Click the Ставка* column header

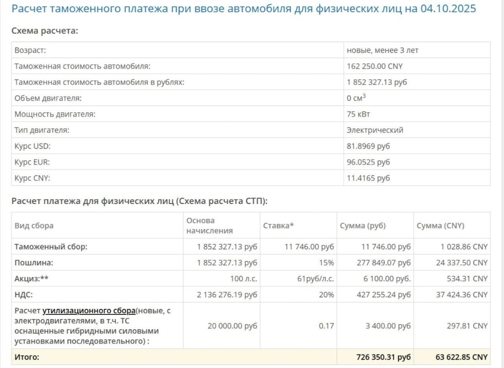(279, 225)
